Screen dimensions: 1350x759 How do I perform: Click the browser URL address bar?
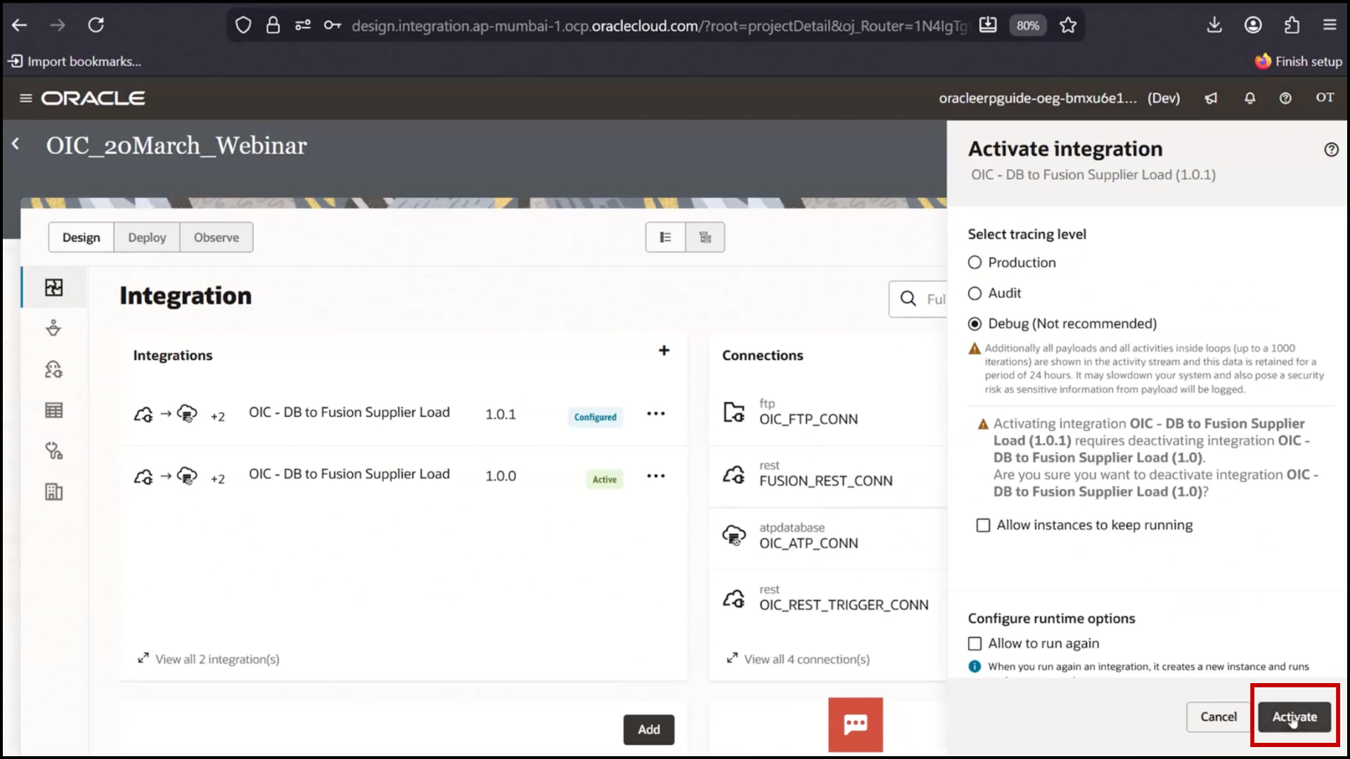tap(659, 26)
